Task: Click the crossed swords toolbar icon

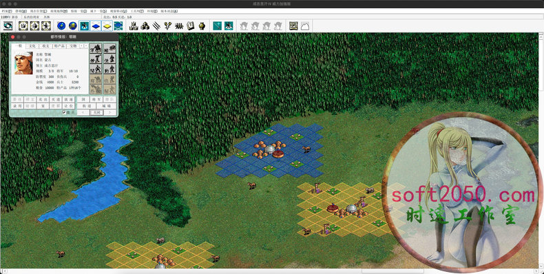Action: (x=156, y=25)
